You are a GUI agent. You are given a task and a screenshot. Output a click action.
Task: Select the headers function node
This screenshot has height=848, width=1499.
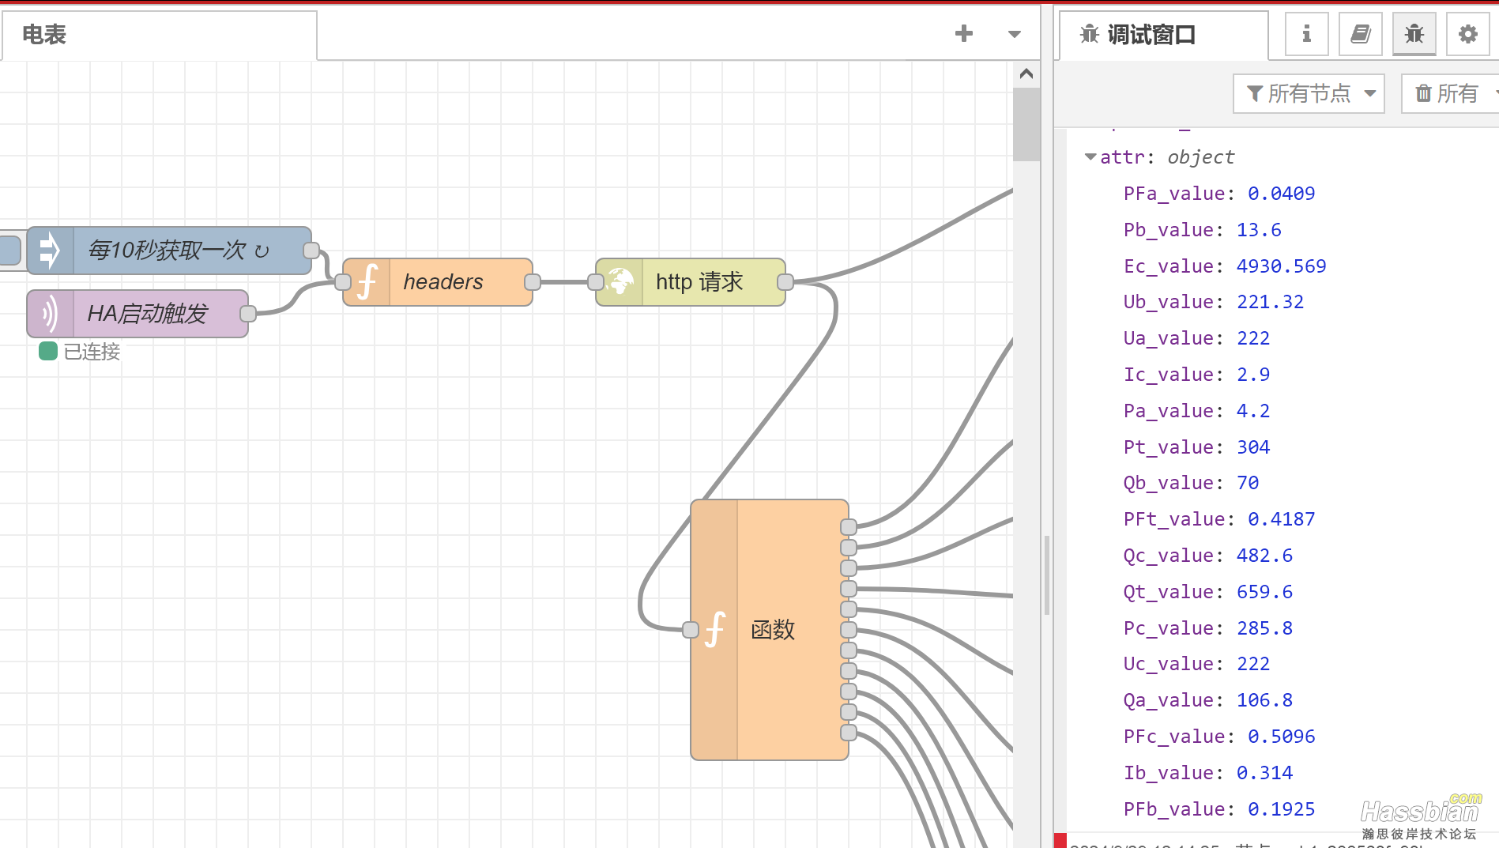coord(438,282)
